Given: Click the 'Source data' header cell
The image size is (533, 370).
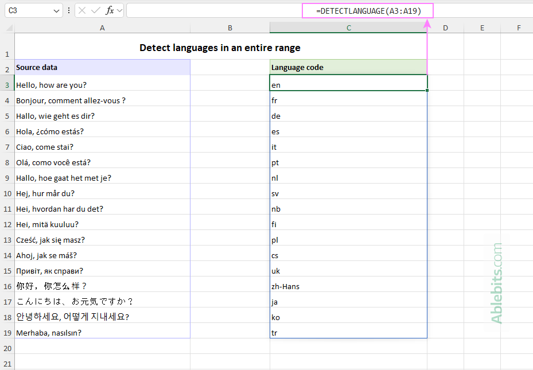Looking at the screenshot, I should 102,67.
